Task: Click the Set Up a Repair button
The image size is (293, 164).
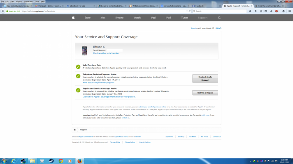Action: [x=205, y=93]
